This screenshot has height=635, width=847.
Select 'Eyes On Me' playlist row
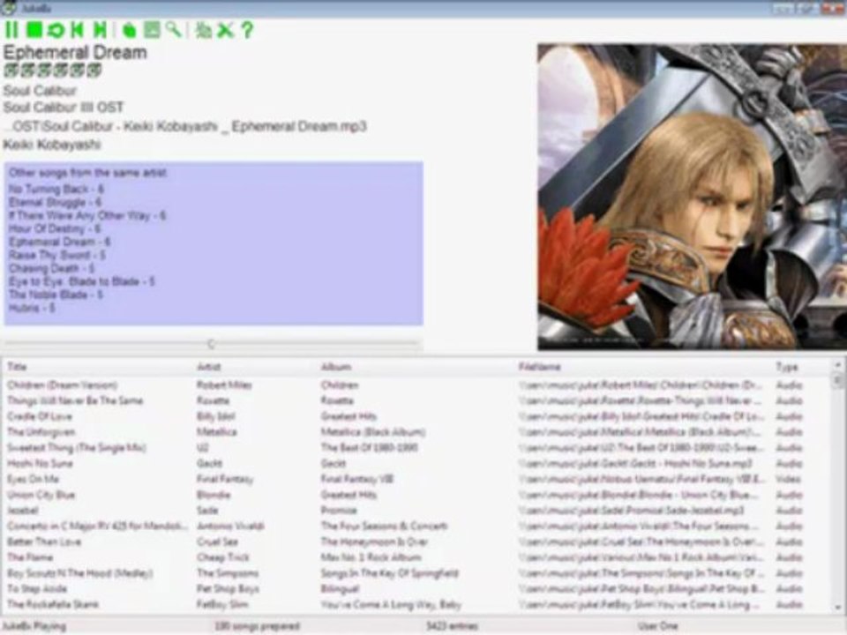point(416,479)
